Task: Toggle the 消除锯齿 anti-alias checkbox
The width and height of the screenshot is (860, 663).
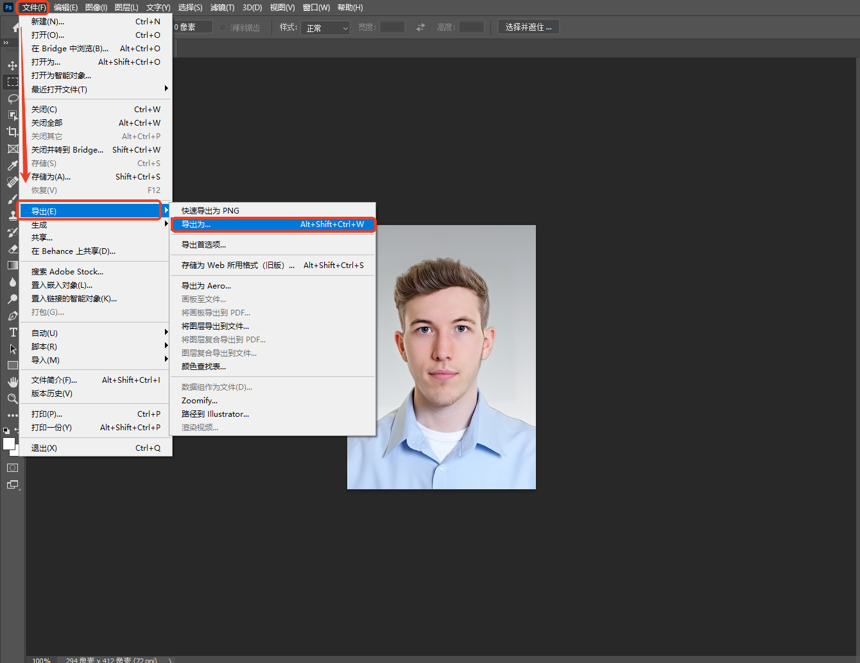Action: (223, 28)
